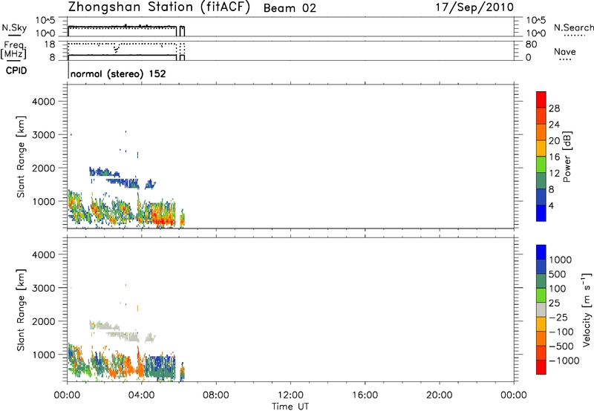Image resolution: width=594 pixels, height=411 pixels.
Task: Click the 80 tick on Nave axis
Action: (531, 45)
